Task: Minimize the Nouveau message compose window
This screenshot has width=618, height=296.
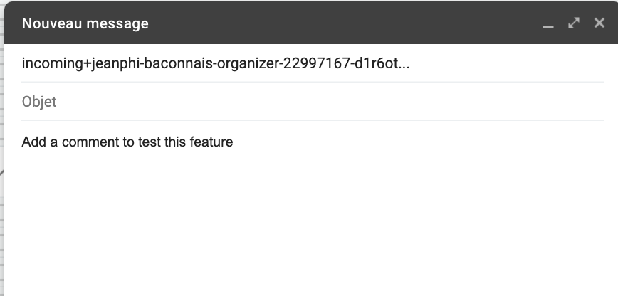Action: coord(548,24)
